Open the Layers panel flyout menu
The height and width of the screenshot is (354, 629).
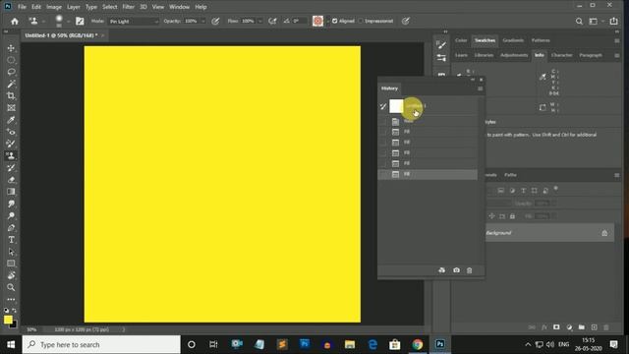click(x=617, y=175)
